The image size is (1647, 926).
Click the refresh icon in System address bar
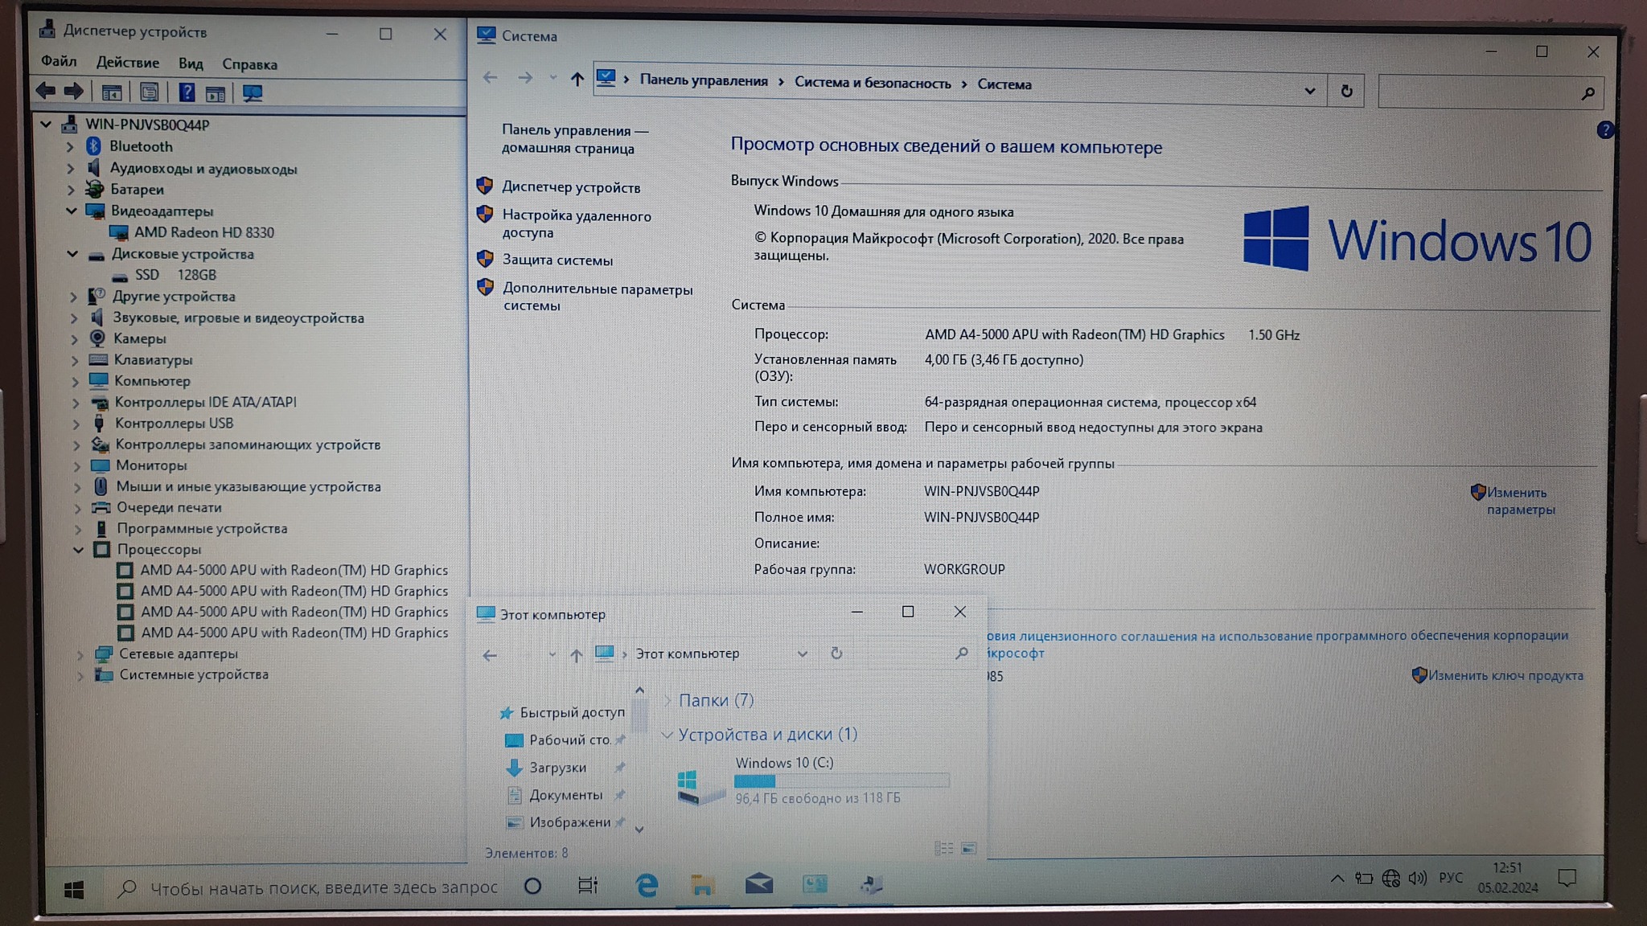tap(1346, 91)
